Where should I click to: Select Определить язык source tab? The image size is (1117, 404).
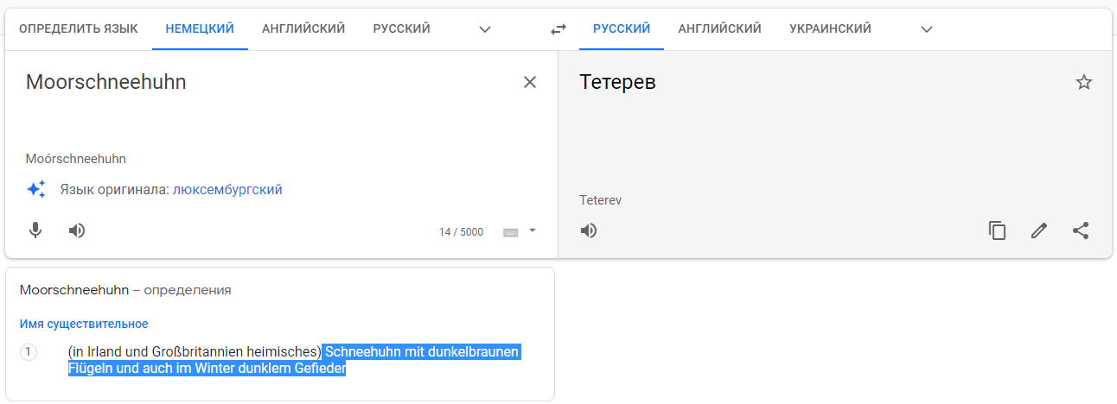coord(79,29)
